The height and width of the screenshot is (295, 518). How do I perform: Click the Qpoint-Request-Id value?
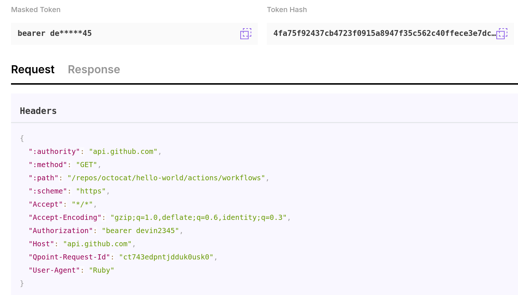[166, 257]
